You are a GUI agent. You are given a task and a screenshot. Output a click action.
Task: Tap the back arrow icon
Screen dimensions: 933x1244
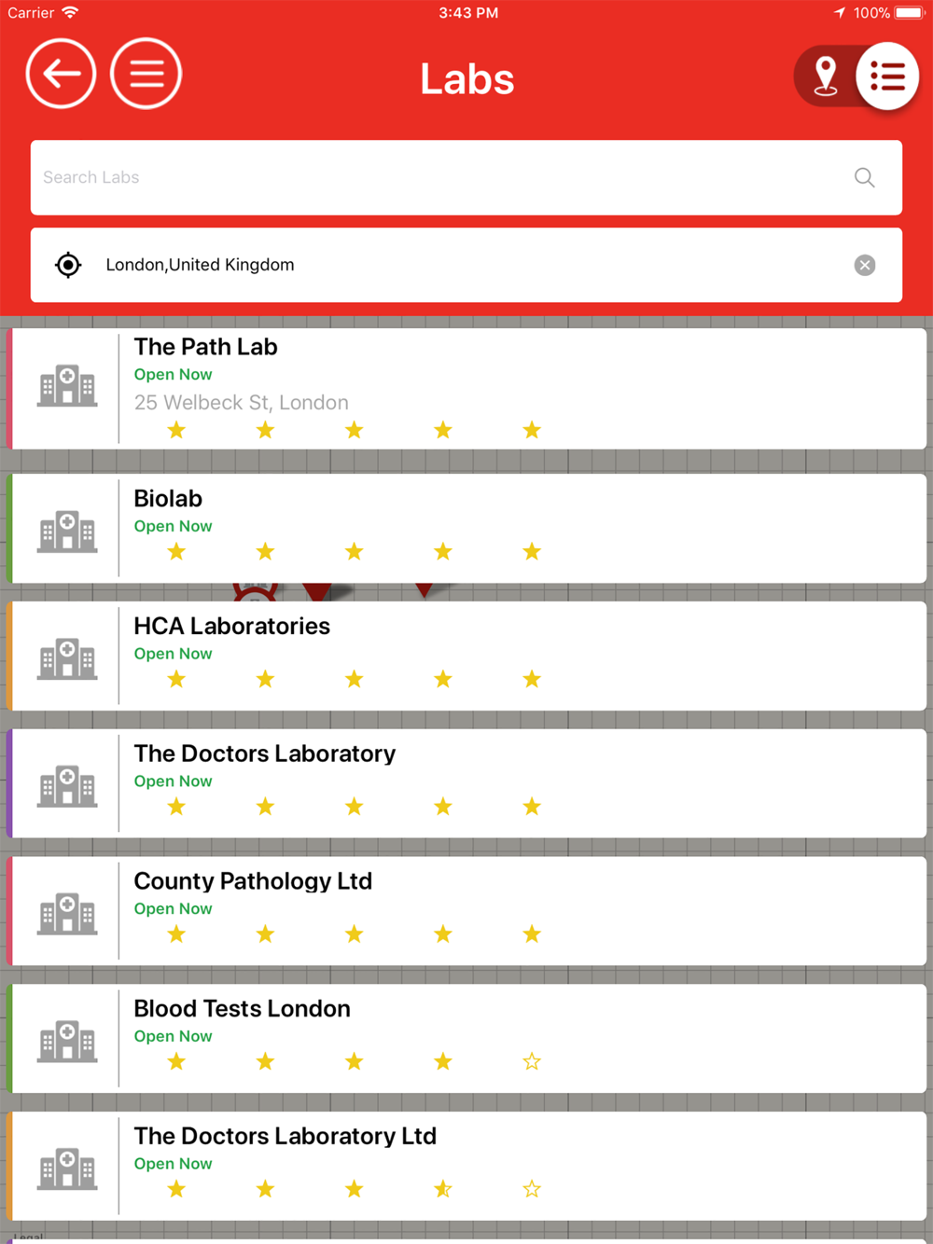coord(61,74)
